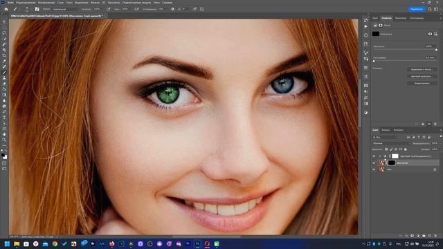Apply the mask using Properties footer icon
Screen dimensions: 443x249
click(423, 124)
